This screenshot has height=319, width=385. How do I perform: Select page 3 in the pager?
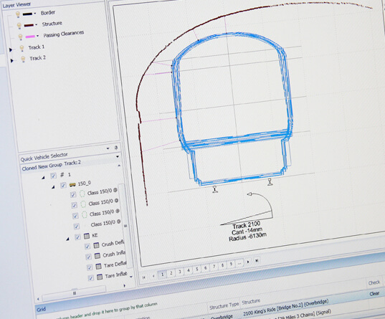[180, 272]
